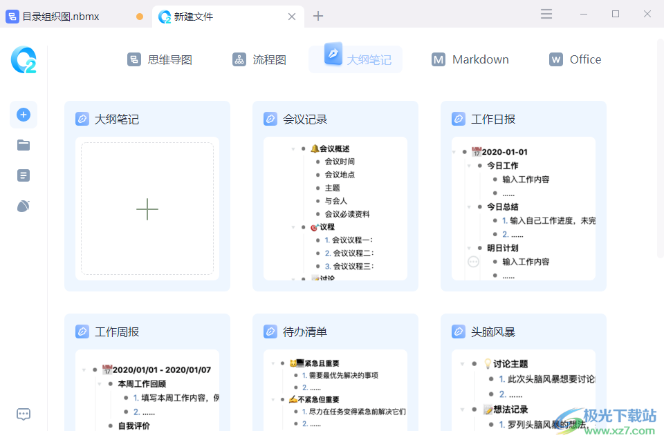Screen dimensions: 664x442
Task: Click the 流程图 icon
Action: click(x=239, y=59)
